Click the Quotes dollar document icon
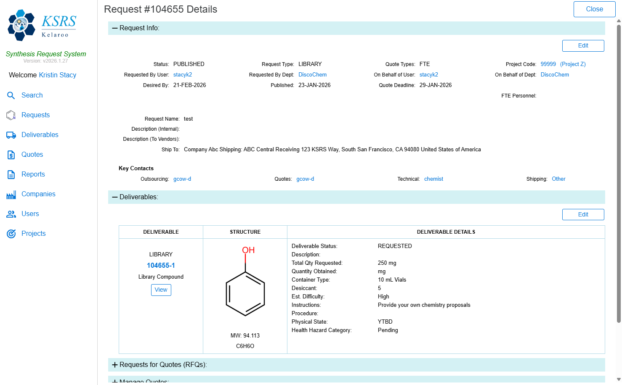The image size is (622, 385). (11, 155)
